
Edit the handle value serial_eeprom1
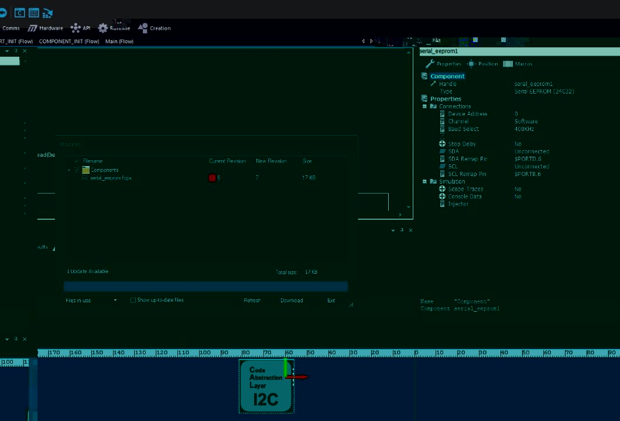533,84
